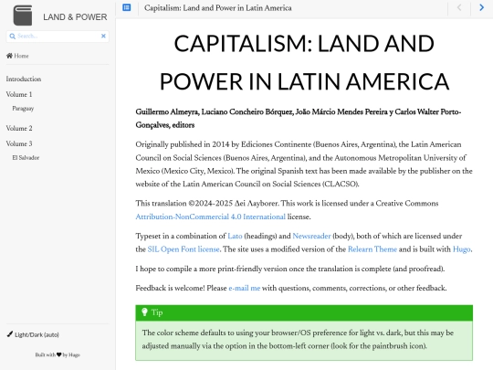
Task: Click the book logo icon
Action: [x=23, y=16]
